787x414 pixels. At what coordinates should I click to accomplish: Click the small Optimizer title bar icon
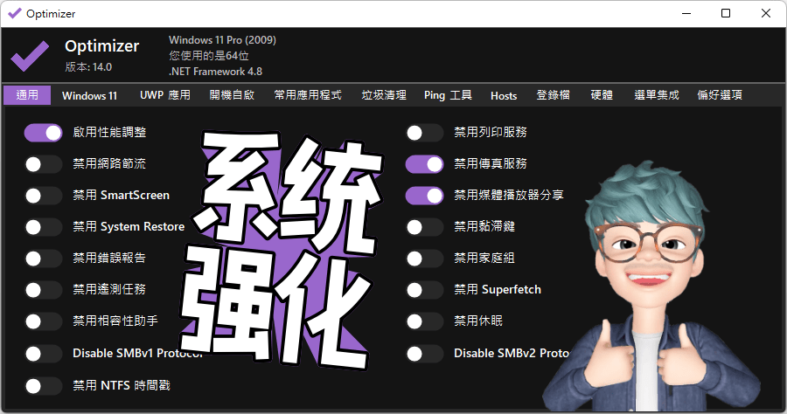[13, 13]
